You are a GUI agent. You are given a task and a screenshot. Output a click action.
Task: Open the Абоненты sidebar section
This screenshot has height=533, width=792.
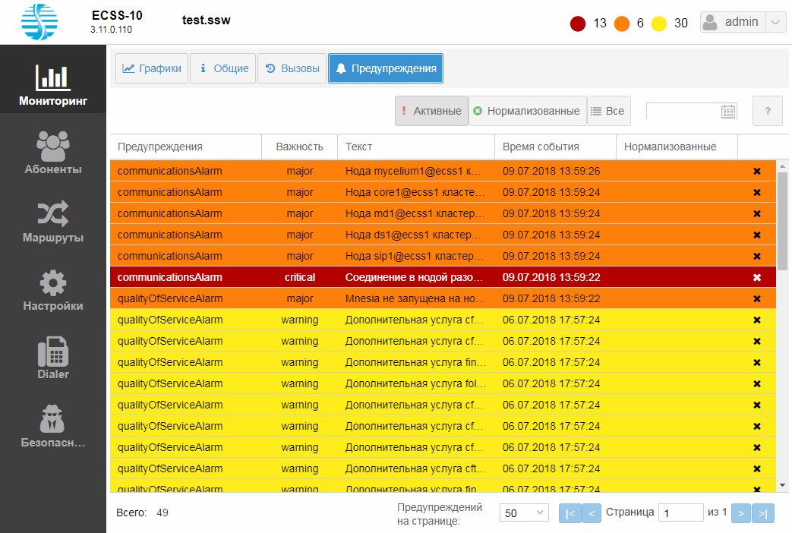pyautogui.click(x=53, y=153)
